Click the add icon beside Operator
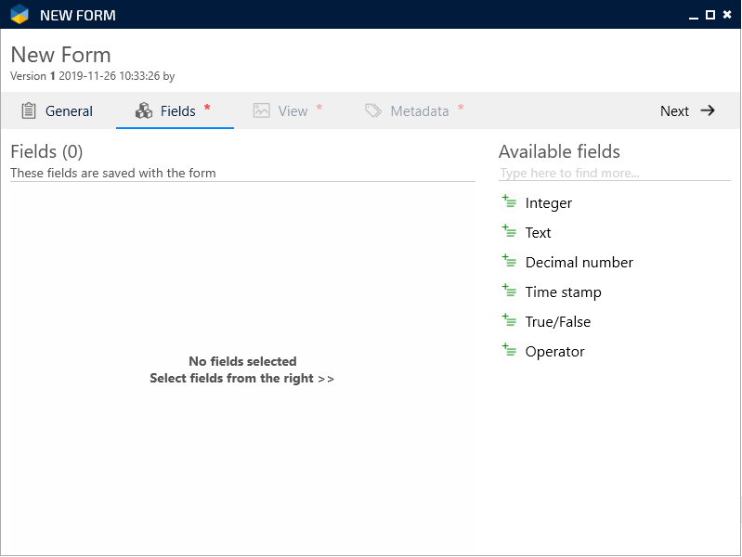This screenshot has height=557, width=742. [x=509, y=351]
